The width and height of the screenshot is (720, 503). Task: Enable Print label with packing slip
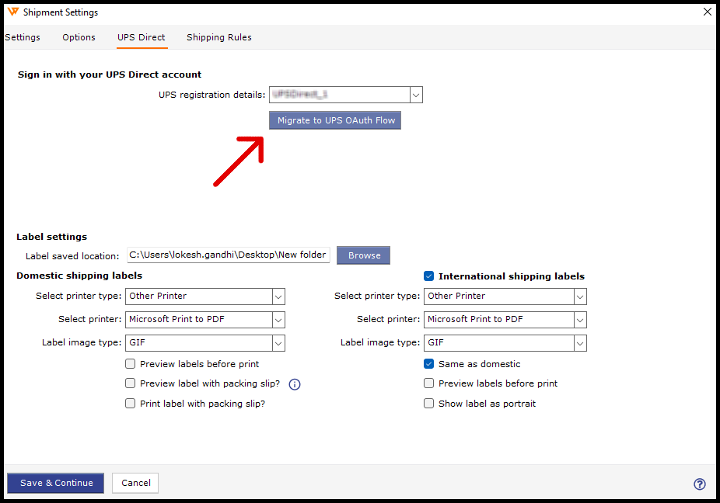tap(131, 404)
